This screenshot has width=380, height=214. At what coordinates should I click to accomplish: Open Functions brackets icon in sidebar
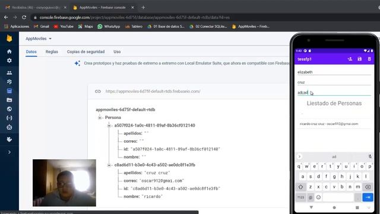click(x=9, y=118)
